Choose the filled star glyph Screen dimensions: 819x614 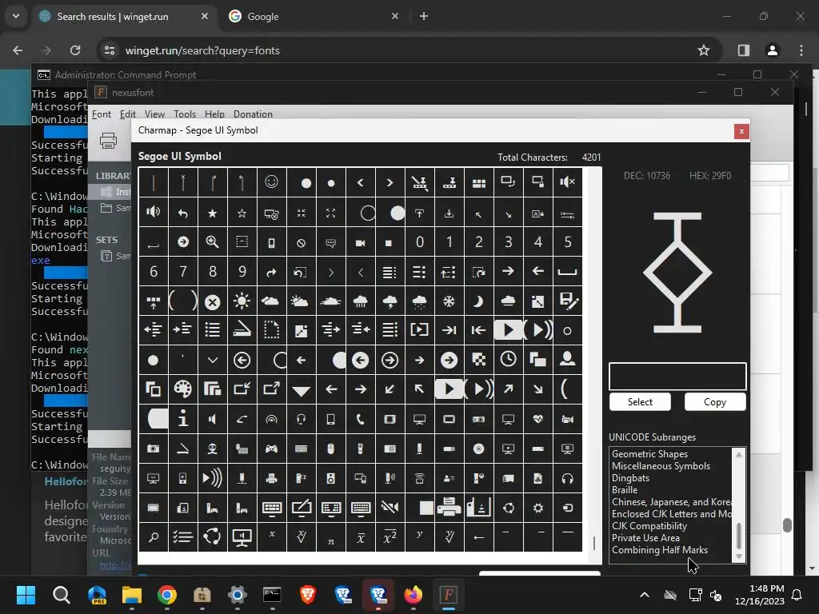click(x=212, y=213)
